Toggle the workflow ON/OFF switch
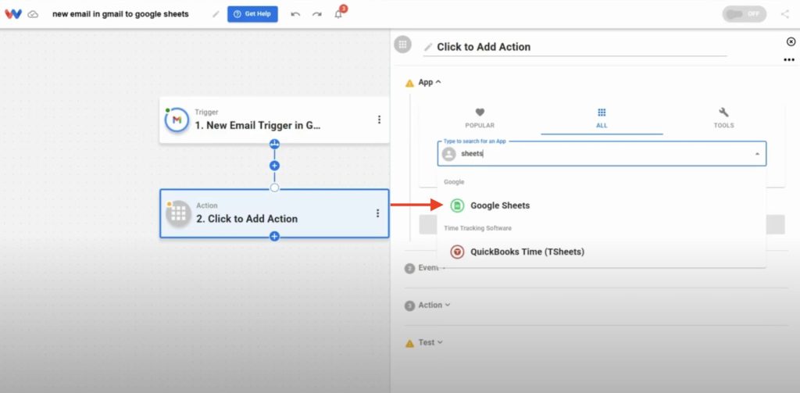Viewport: 800px width, 393px height. click(744, 14)
